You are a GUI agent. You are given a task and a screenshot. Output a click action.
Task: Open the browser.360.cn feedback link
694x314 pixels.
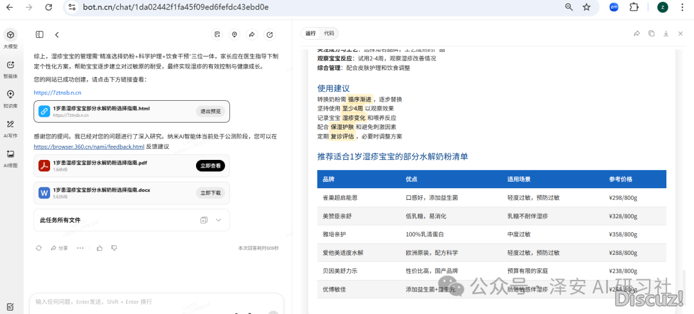(89, 147)
